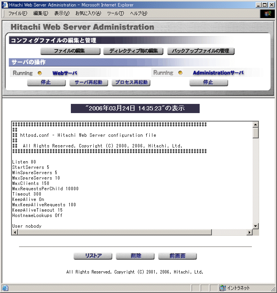
Task: Click the backup date display heading
Action: (135, 108)
